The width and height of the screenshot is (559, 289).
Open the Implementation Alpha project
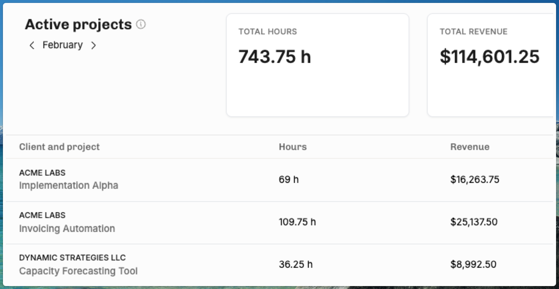69,185
